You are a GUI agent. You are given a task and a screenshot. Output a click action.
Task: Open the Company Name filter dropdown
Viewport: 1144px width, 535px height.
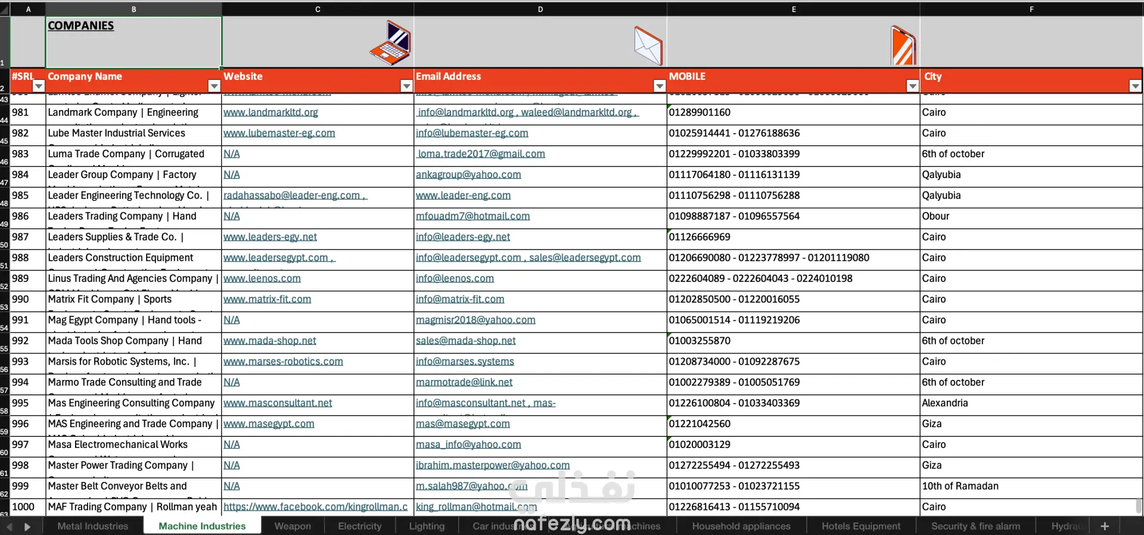click(214, 86)
